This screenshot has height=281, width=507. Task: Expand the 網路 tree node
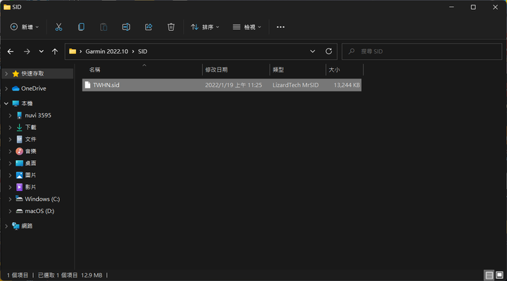click(6, 226)
